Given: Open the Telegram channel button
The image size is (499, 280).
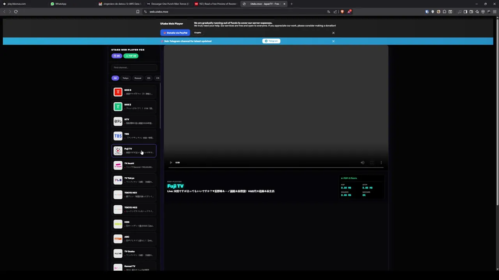Looking at the screenshot, I should point(271,41).
